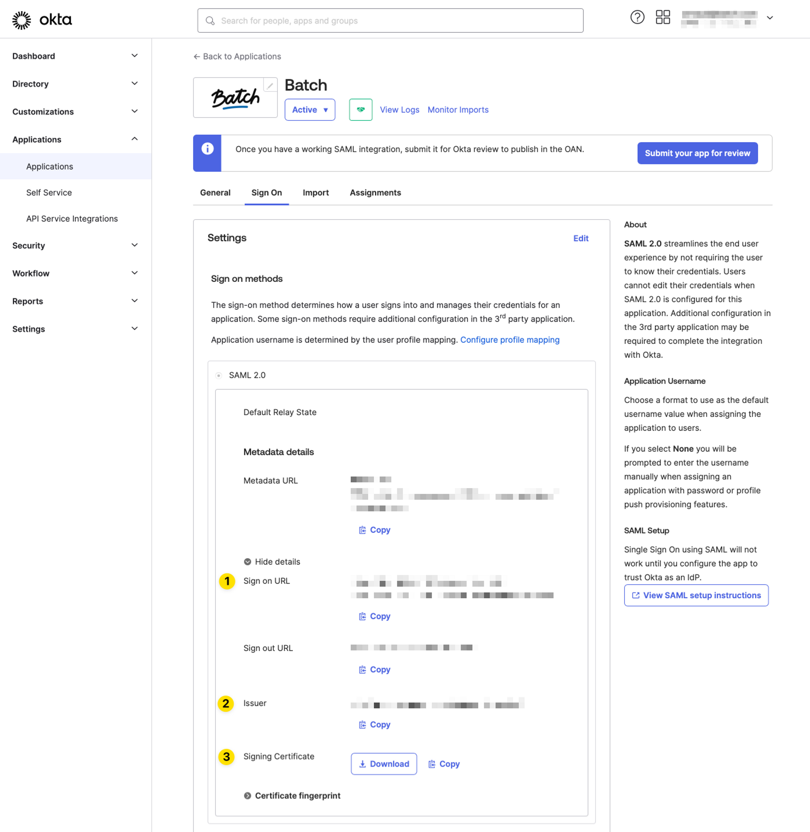Expand the Reports menu
The image size is (810, 832).
click(x=76, y=301)
